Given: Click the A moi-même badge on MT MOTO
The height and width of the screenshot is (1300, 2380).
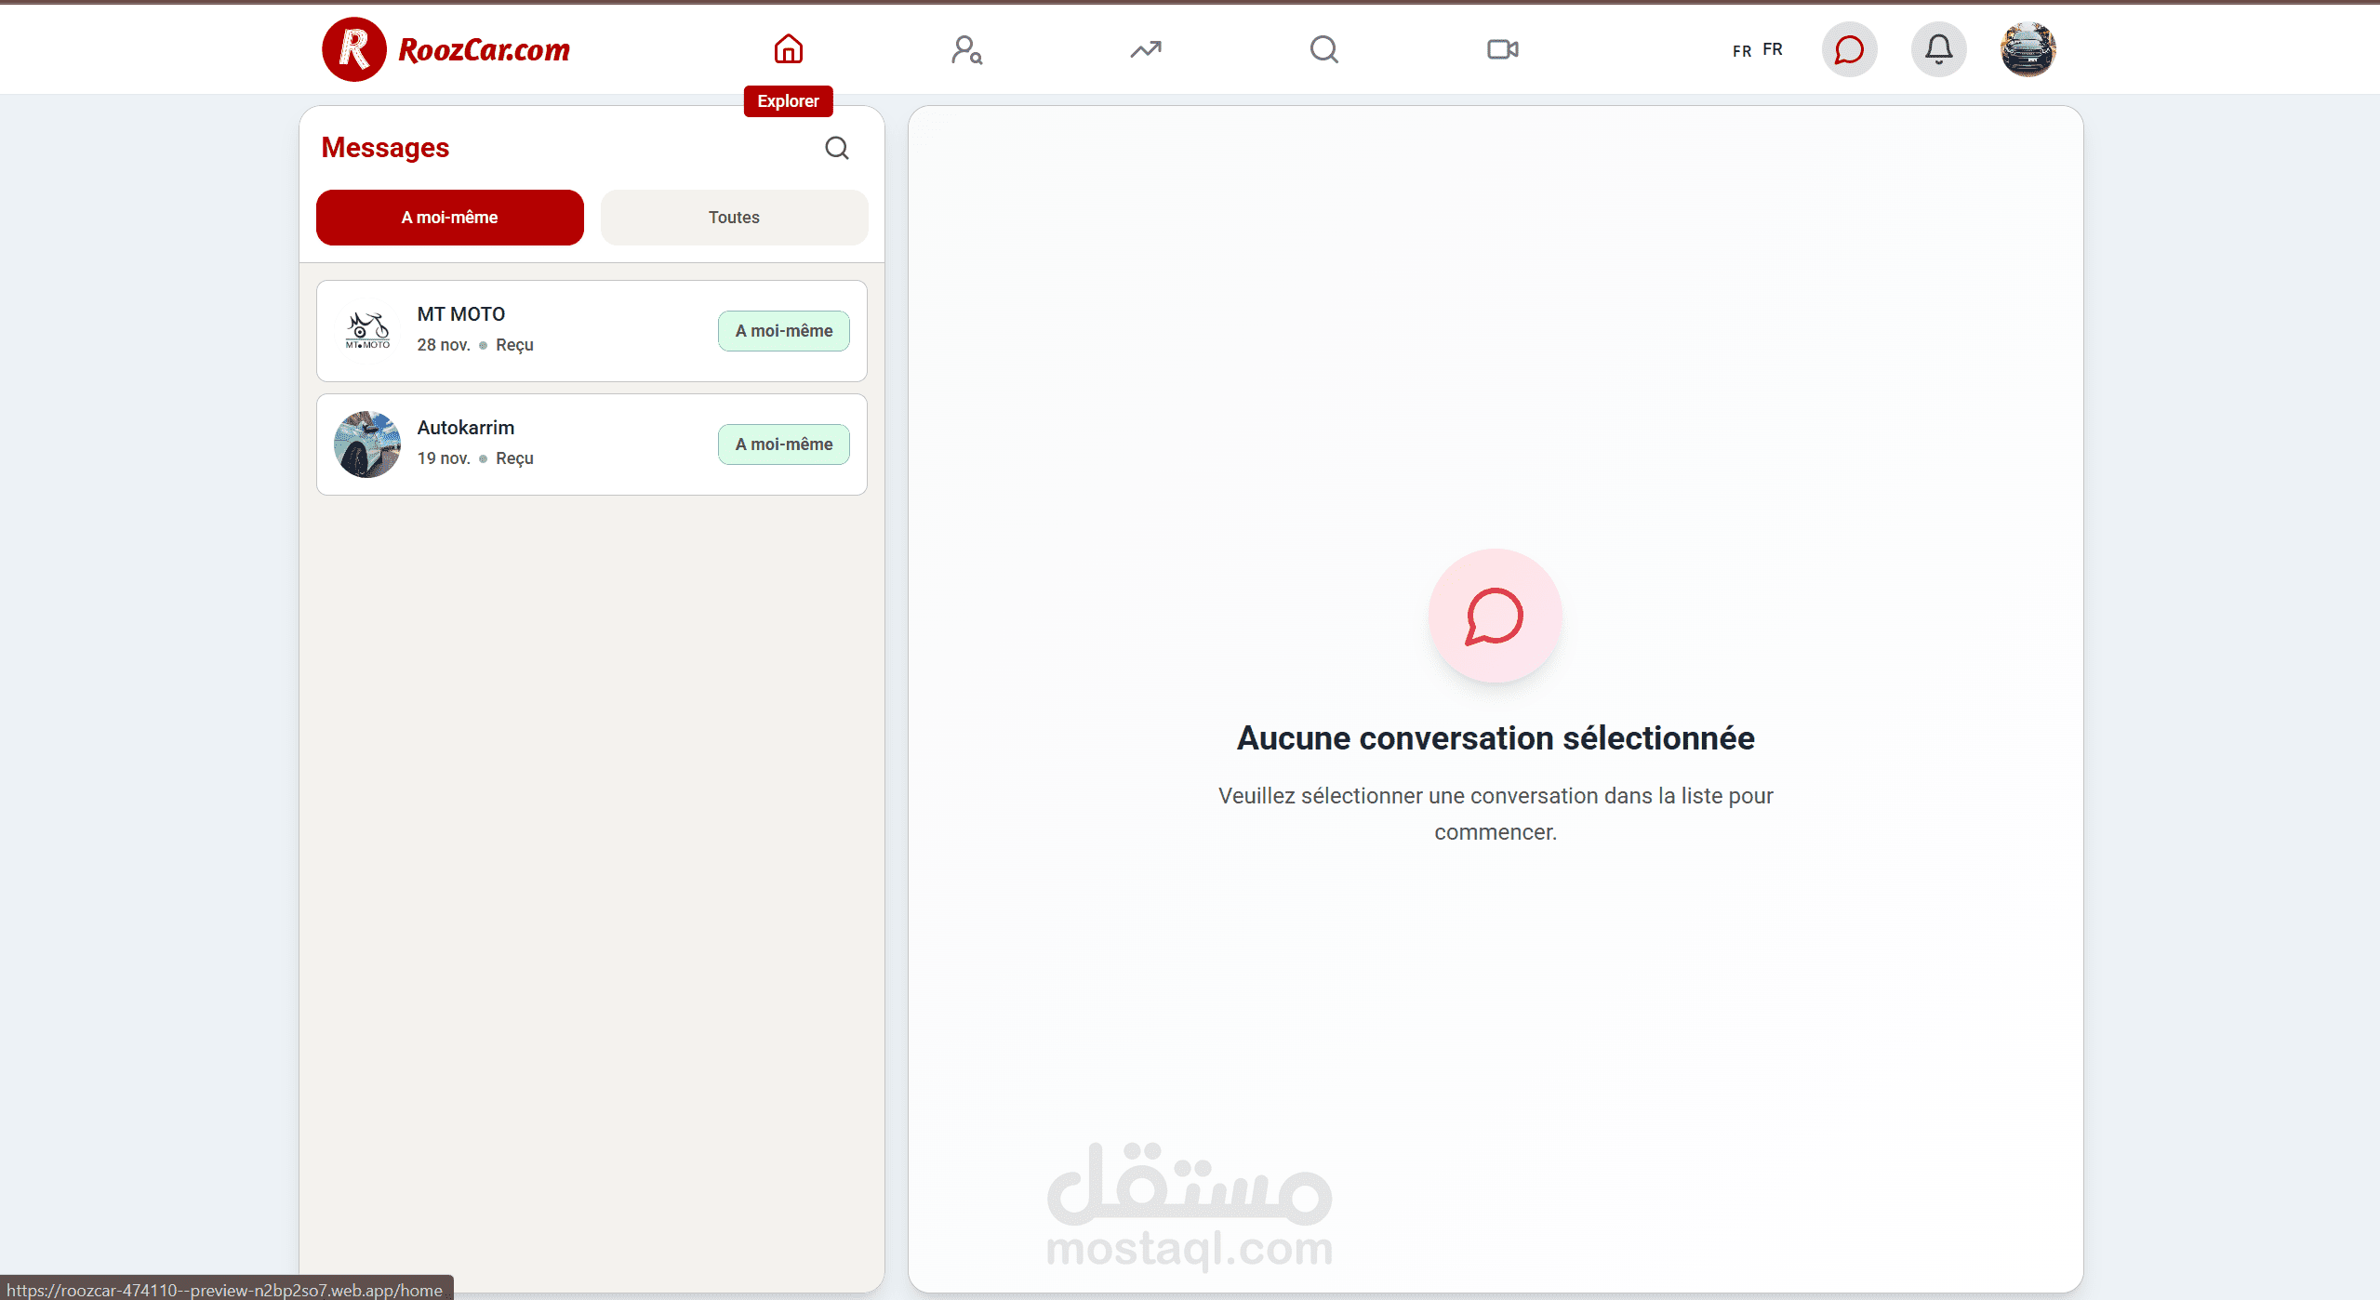Looking at the screenshot, I should tap(783, 331).
